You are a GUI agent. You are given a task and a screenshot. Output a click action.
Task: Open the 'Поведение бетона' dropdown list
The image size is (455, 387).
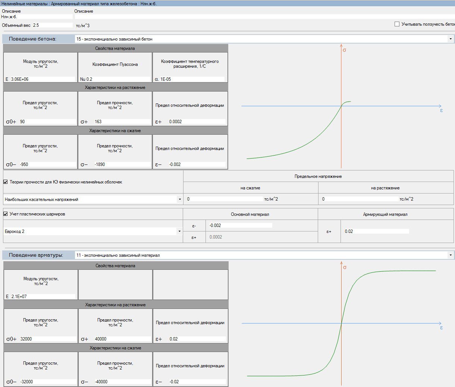(451, 39)
